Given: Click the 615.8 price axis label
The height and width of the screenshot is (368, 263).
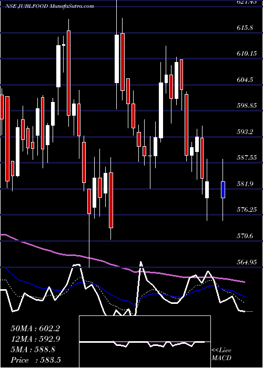Looking at the screenshot, I should click(245, 28).
